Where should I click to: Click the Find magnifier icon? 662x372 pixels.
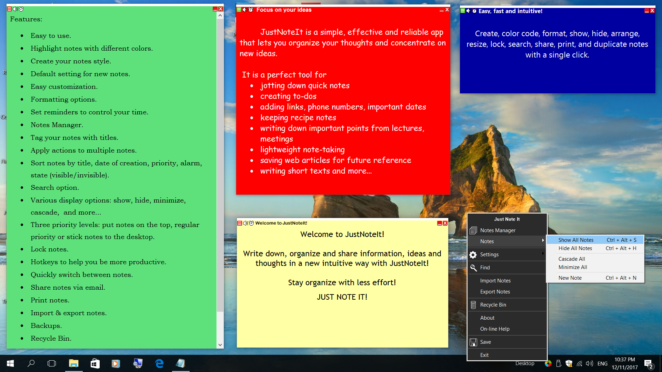[474, 267]
